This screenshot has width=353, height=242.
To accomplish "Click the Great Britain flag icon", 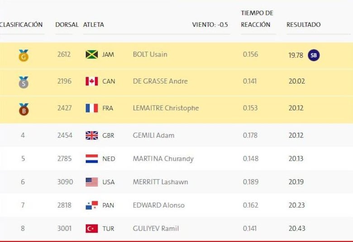I will click(x=91, y=135).
